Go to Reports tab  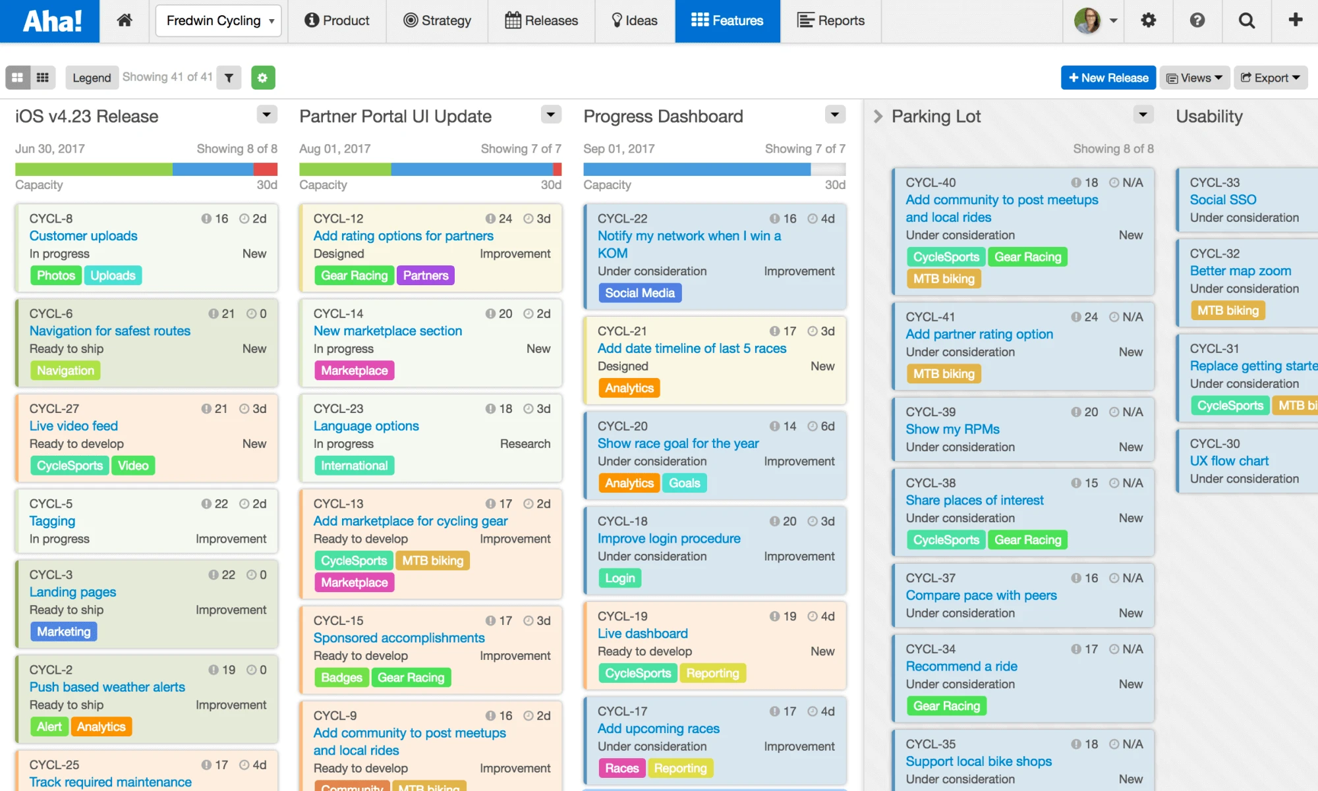coord(830,20)
